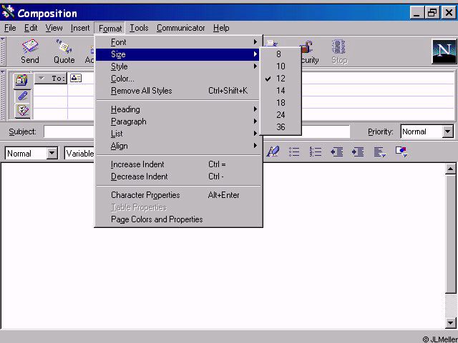This screenshot has height=343, width=458.
Task: Choose Page Colors and Properties
Action: (x=177, y=219)
